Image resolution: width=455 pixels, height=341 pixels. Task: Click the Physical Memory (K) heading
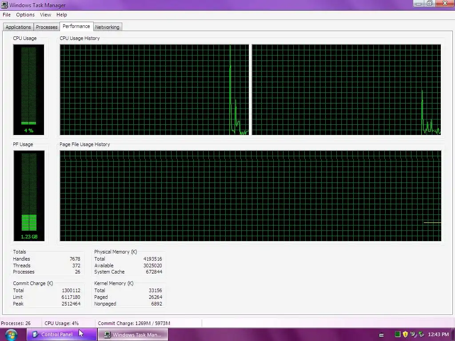(x=116, y=252)
